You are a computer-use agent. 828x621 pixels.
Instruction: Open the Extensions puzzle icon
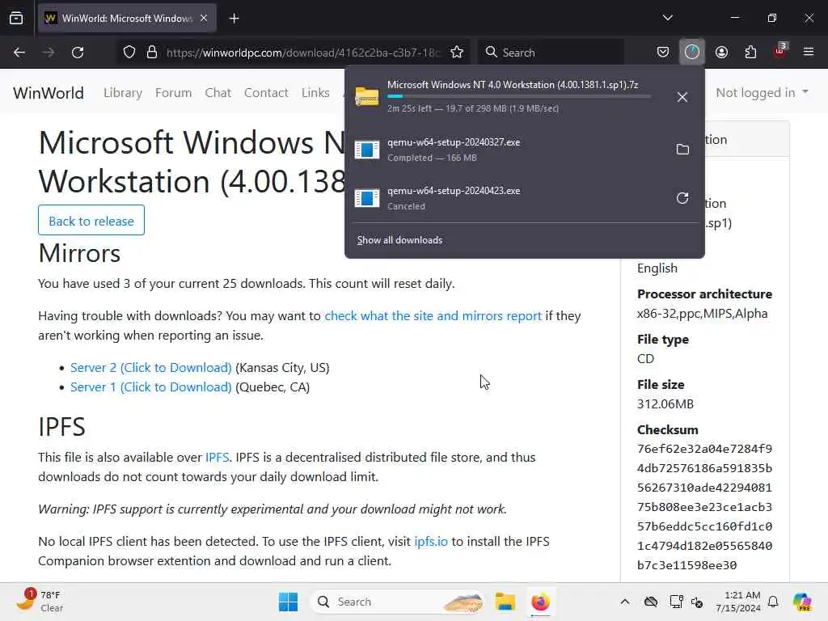[x=750, y=53]
